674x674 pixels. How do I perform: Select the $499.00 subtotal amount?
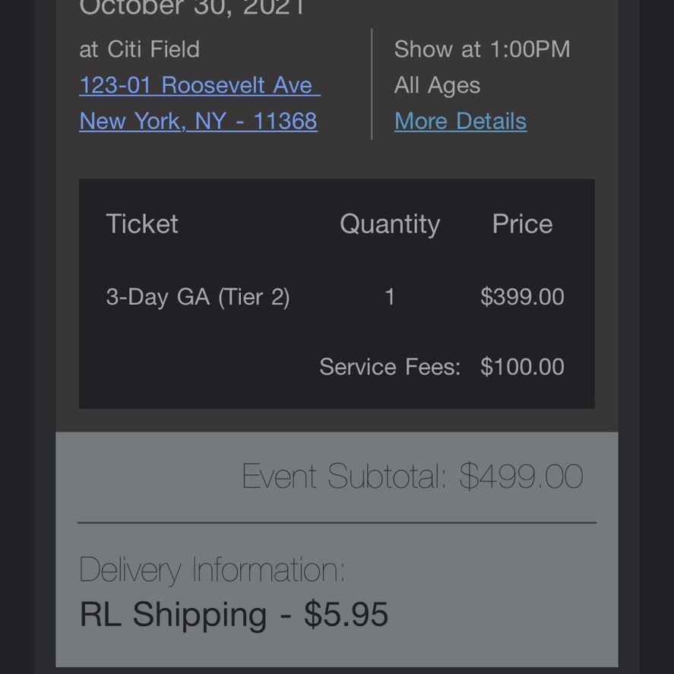pos(521,476)
